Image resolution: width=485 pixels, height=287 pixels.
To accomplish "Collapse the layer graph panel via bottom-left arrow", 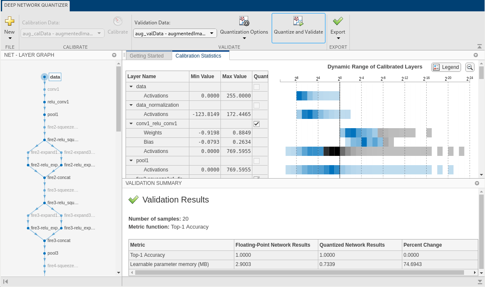I will 6,282.
